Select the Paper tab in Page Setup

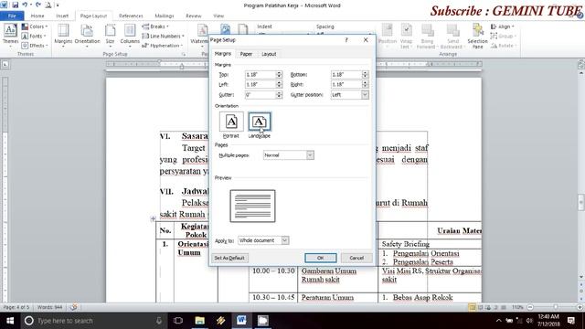246,54
